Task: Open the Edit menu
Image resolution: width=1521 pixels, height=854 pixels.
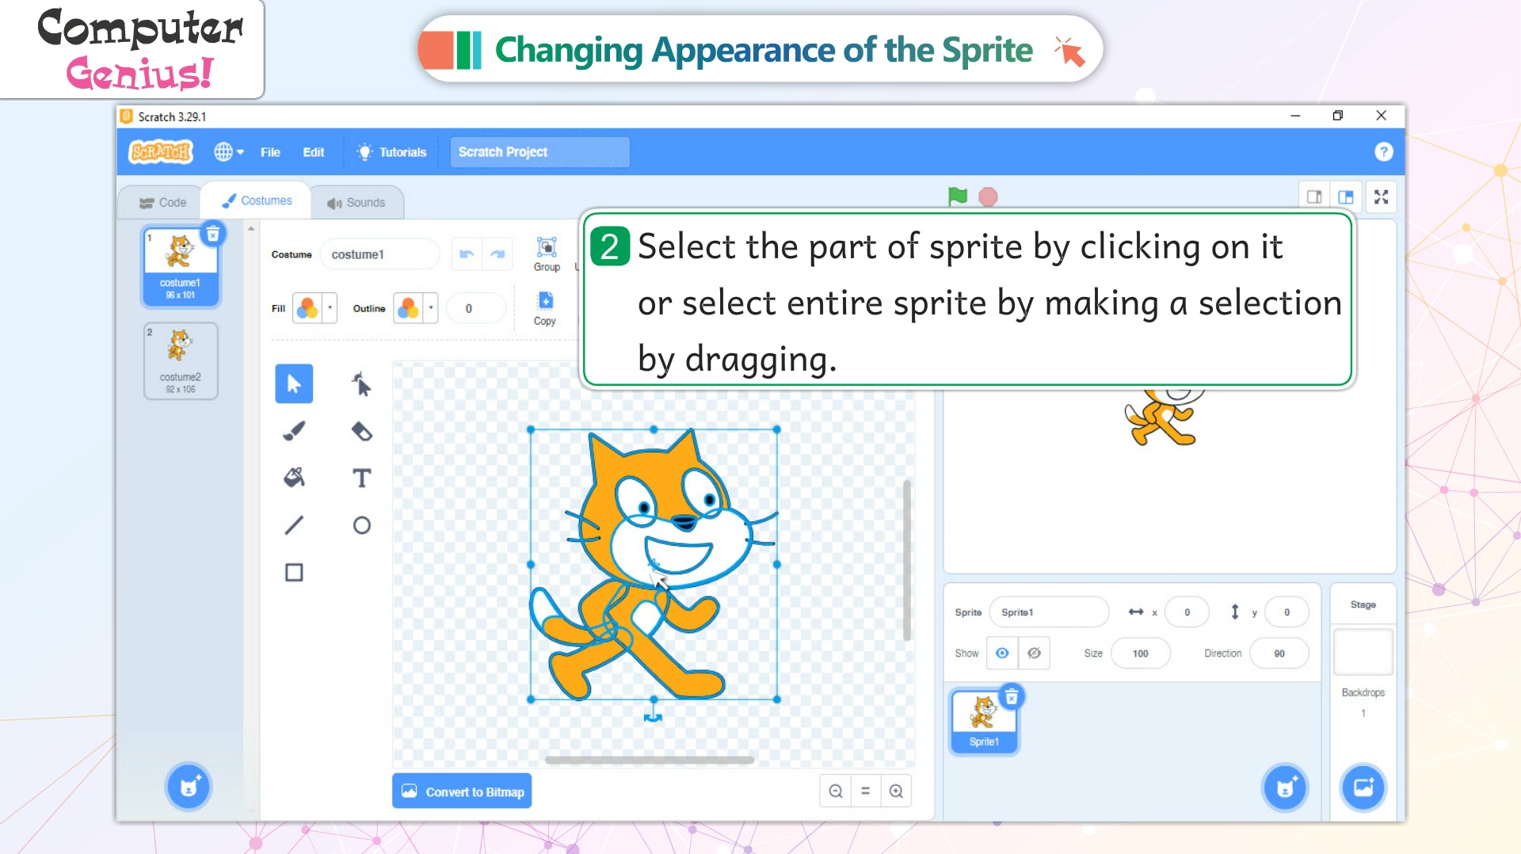Action: tap(314, 152)
